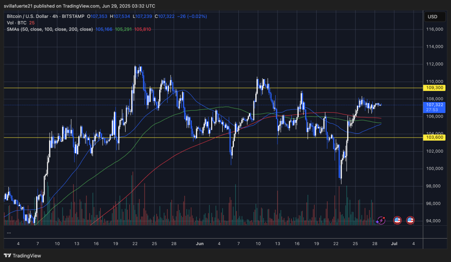The image size is (451, 262).
Task: Click the blue 105,166 SMA 50 value
Action: (x=104, y=29)
